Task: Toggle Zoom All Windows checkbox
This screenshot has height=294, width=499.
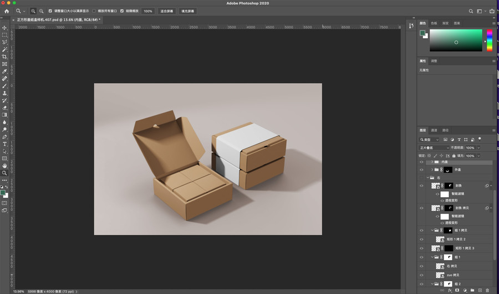Action: coord(94,11)
